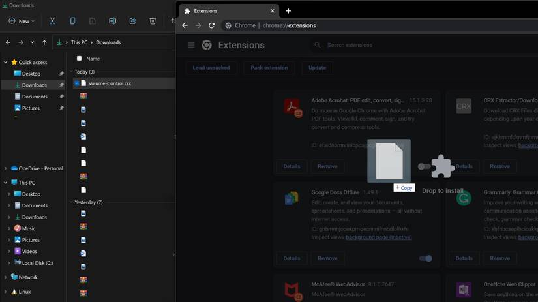Open the New dropdown in Explorer
This screenshot has height=302, width=538.
(22, 21)
